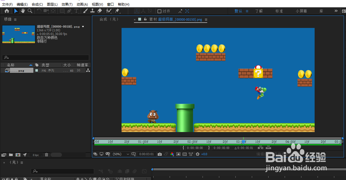The image size is (346, 180).
Task: Select the Type text tool
Action: pyautogui.click(x=76, y=11)
